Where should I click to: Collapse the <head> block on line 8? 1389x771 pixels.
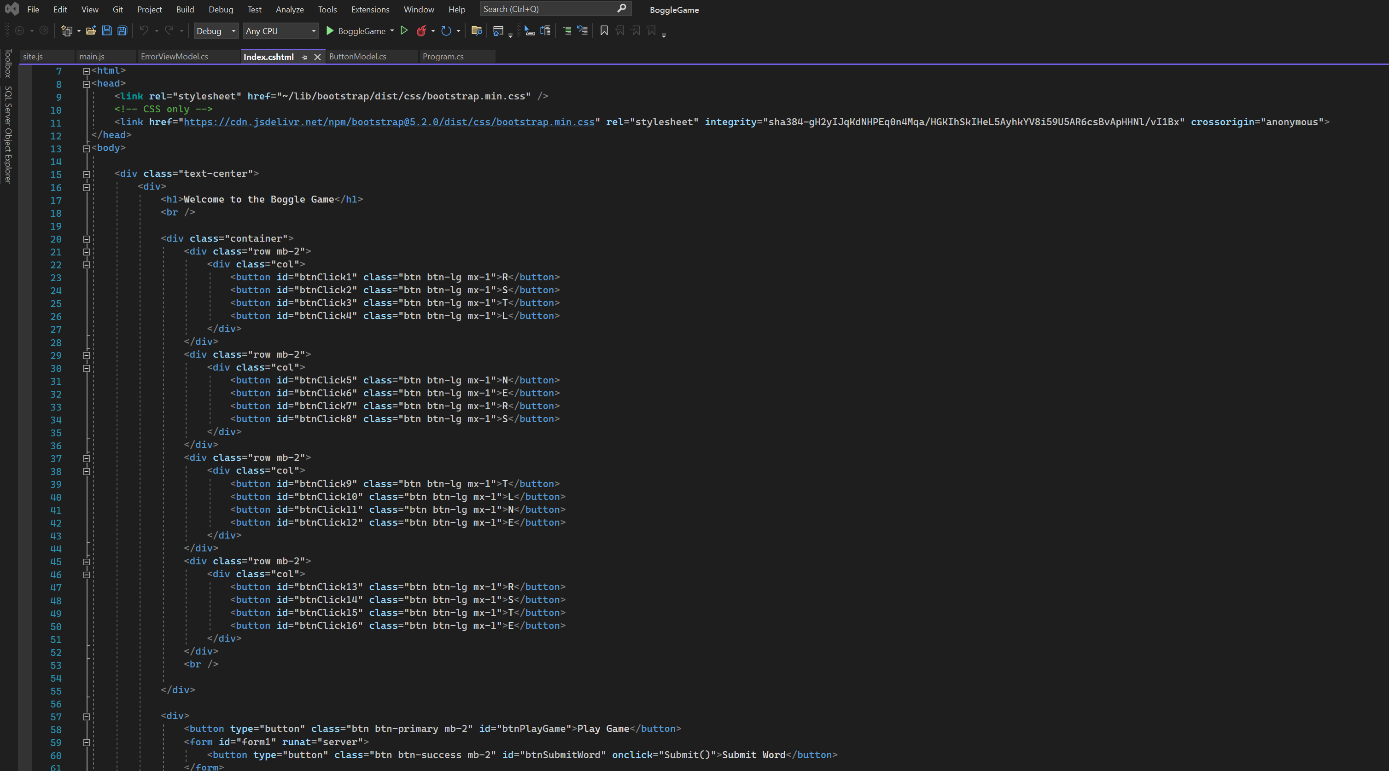(x=86, y=84)
